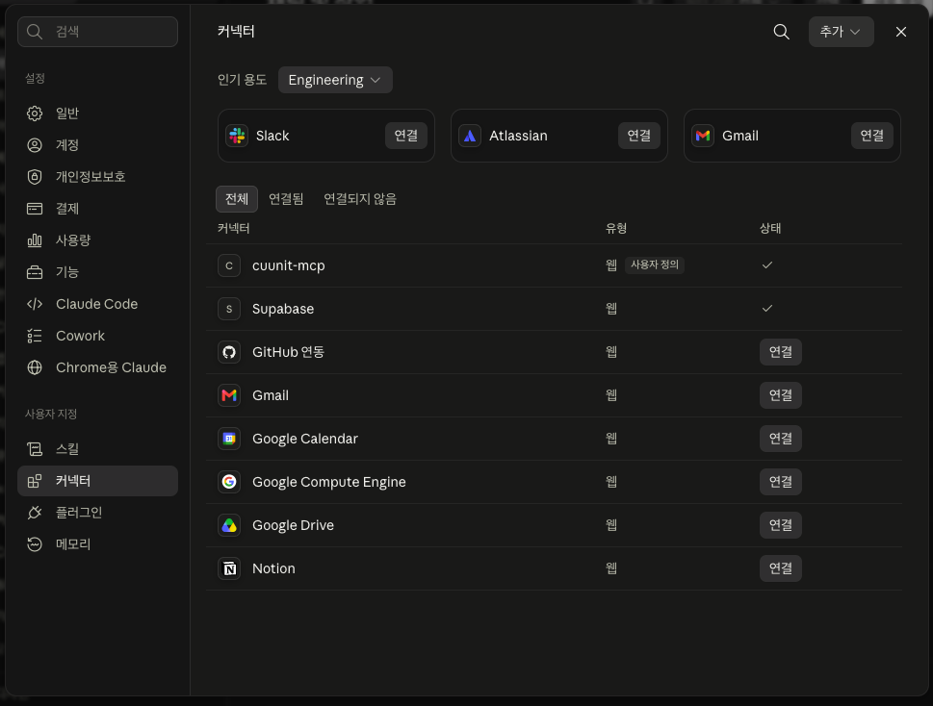Image resolution: width=933 pixels, height=706 pixels.
Task: Close the settings dialog with X
Action: point(901,32)
